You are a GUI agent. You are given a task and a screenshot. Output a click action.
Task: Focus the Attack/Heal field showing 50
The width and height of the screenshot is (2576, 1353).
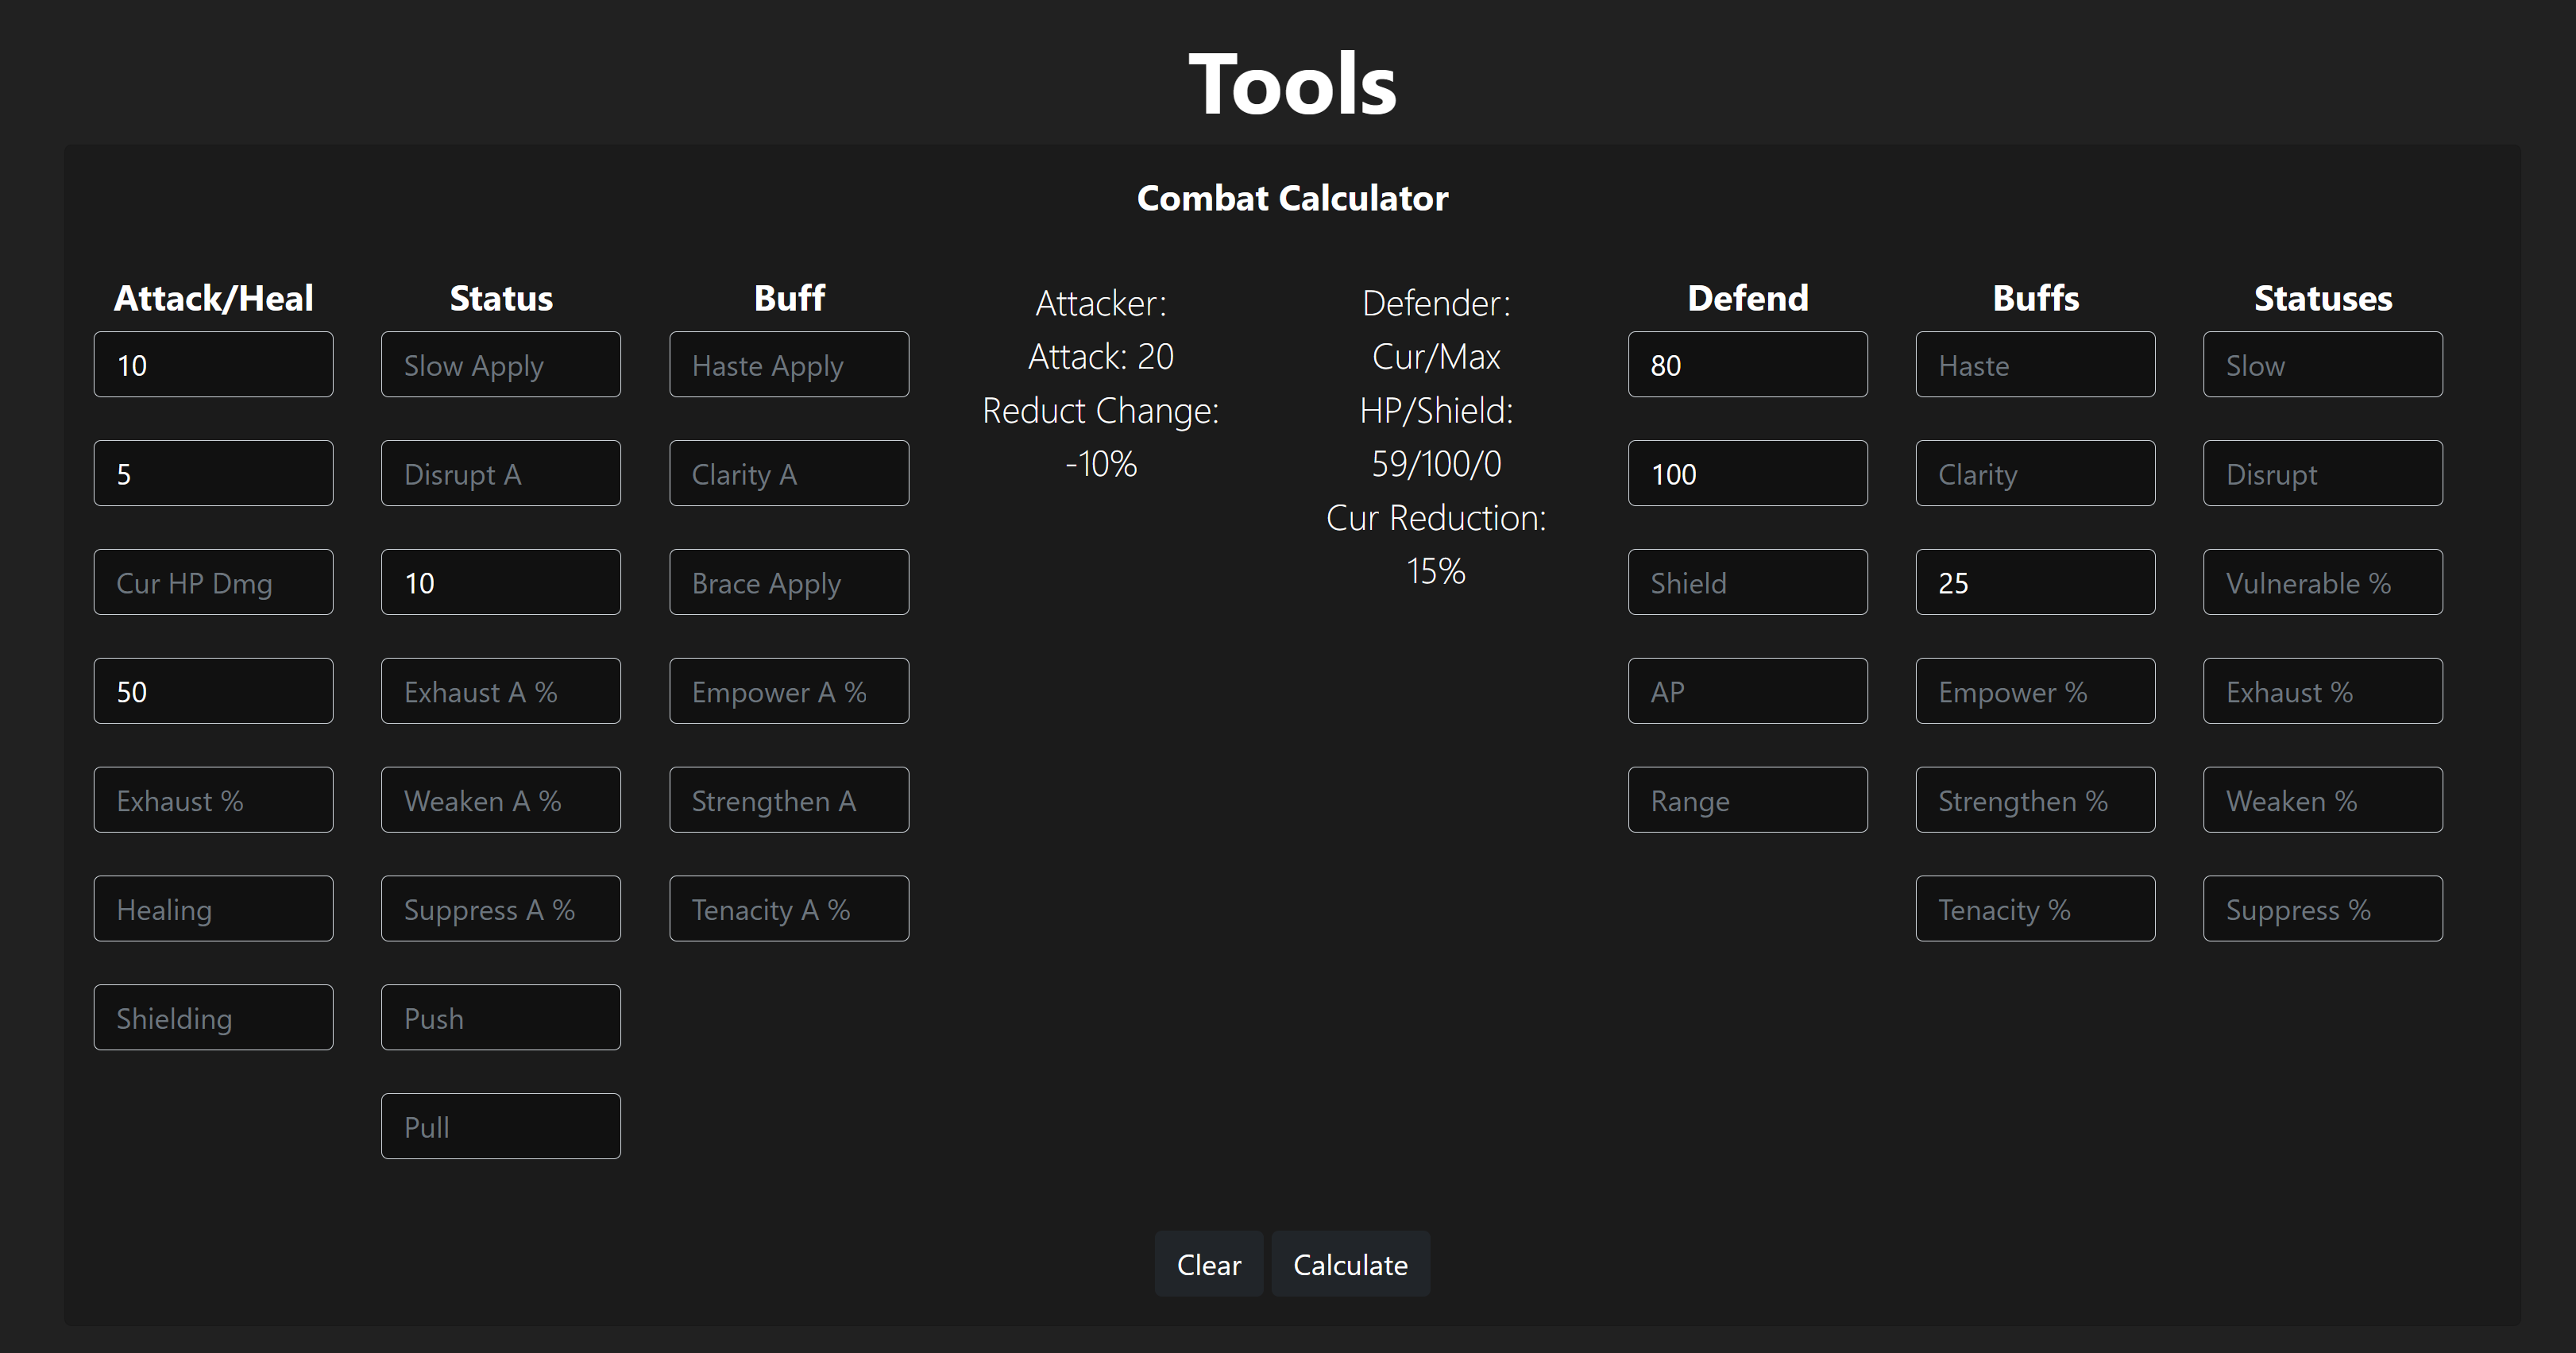tap(213, 691)
